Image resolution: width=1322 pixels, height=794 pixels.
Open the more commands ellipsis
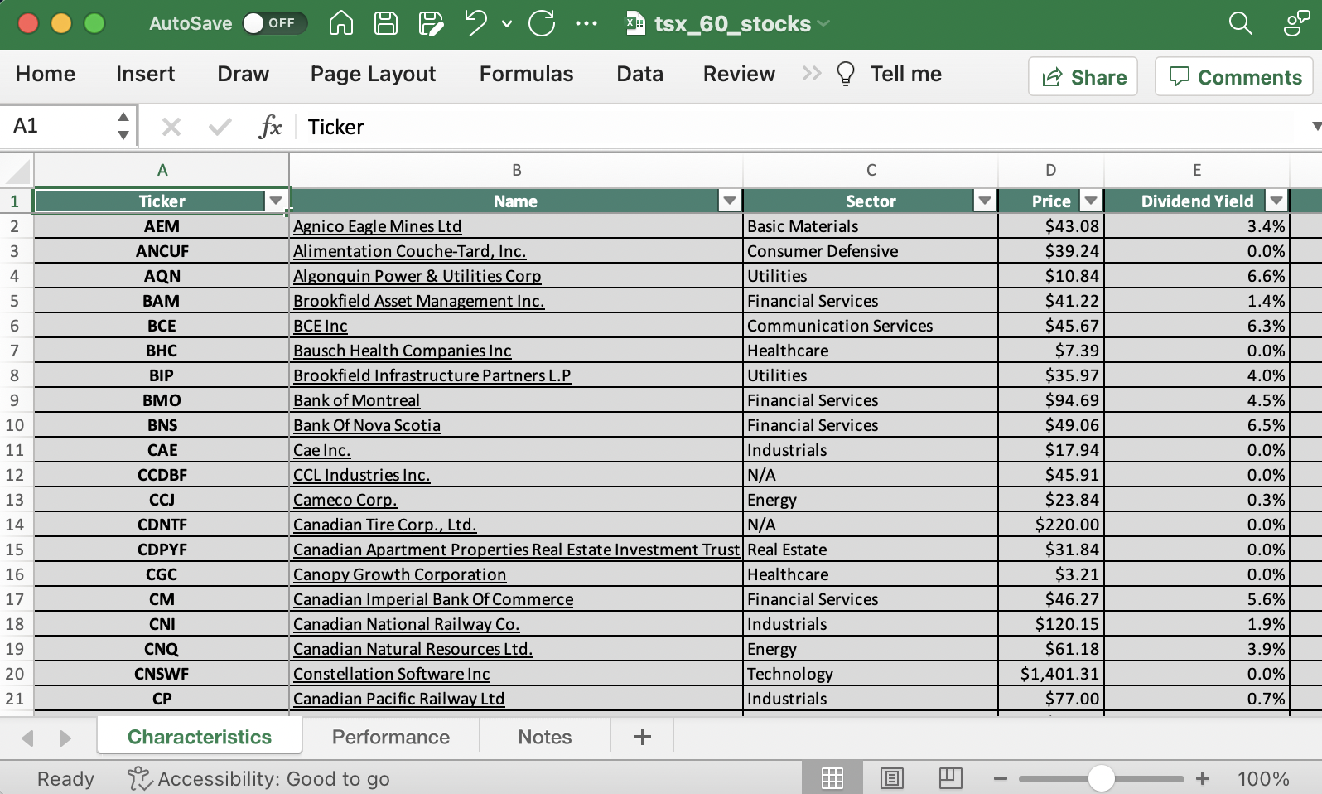pos(586,23)
